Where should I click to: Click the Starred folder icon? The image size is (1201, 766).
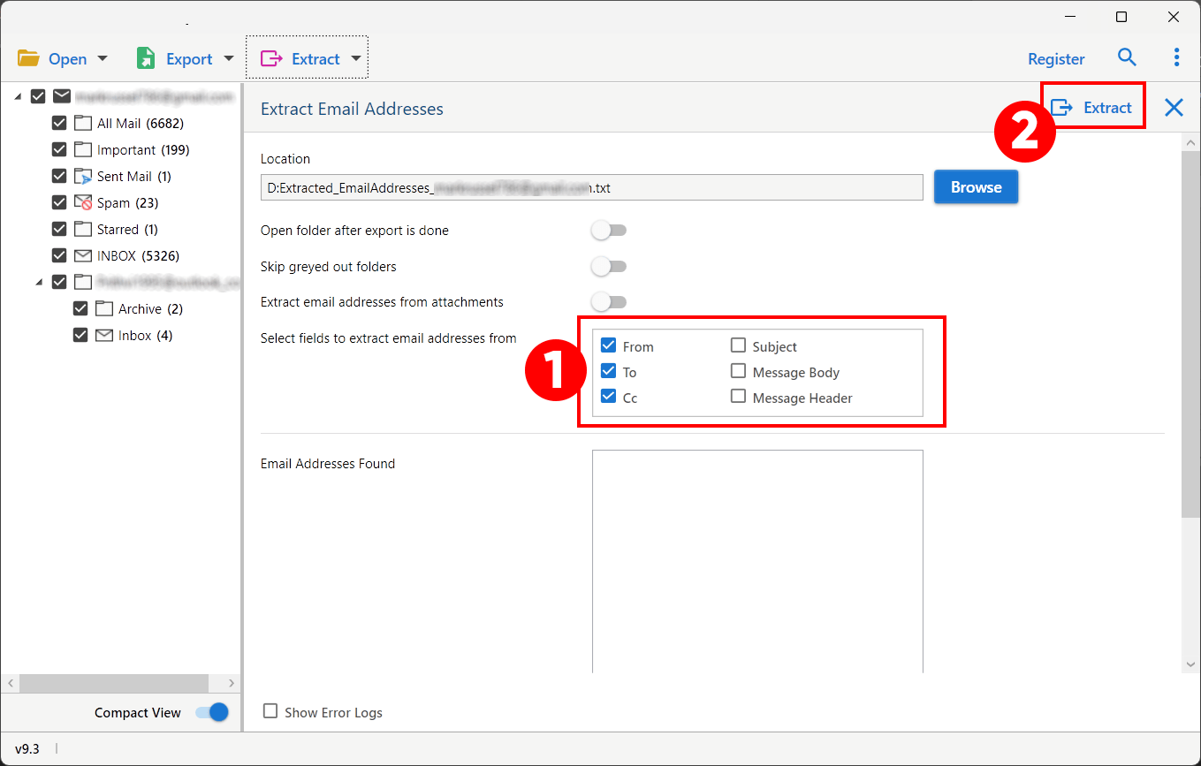tap(83, 229)
